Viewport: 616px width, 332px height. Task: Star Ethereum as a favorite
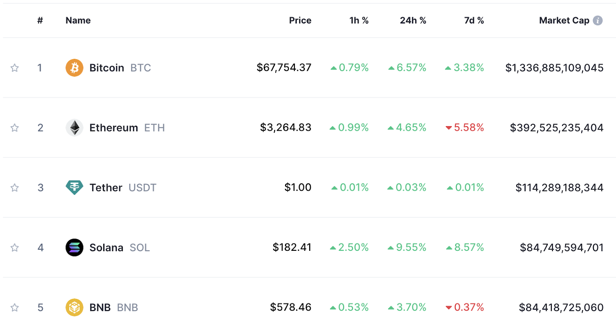click(x=15, y=128)
